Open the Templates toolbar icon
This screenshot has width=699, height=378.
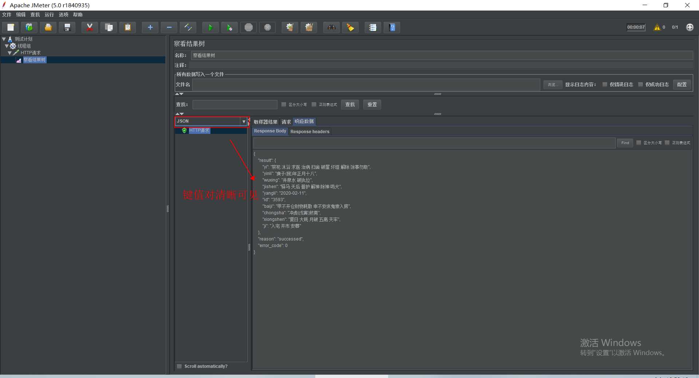[29, 27]
